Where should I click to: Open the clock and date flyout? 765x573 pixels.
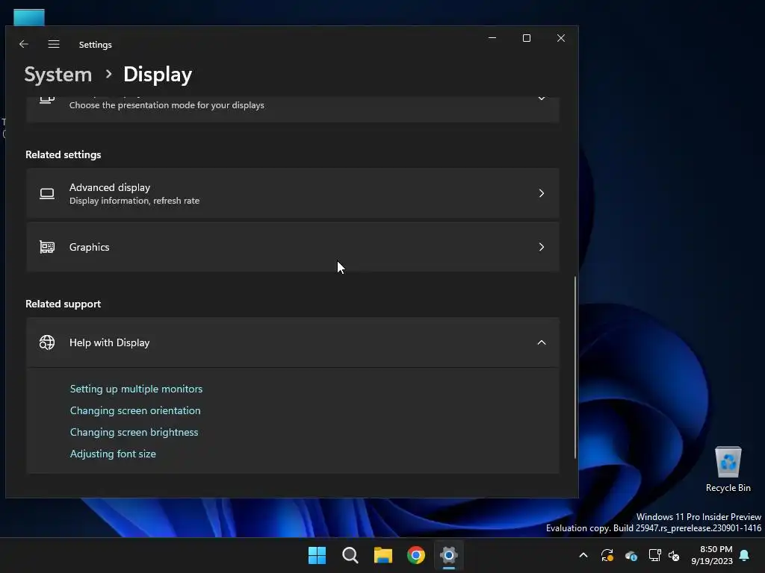pyautogui.click(x=712, y=555)
